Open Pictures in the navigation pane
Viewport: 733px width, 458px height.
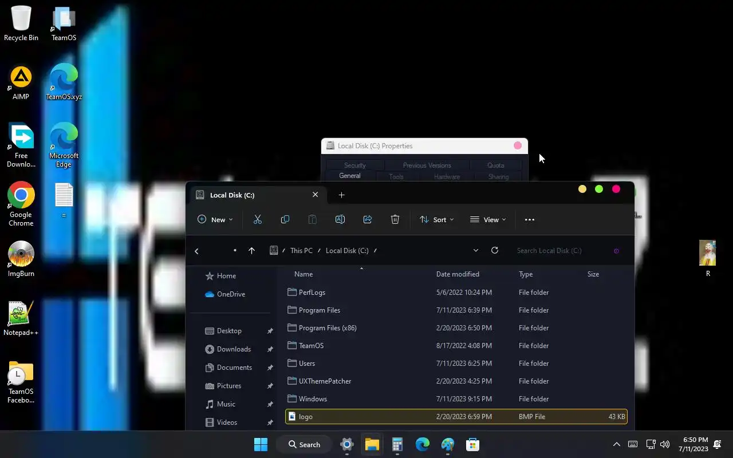[229, 386]
